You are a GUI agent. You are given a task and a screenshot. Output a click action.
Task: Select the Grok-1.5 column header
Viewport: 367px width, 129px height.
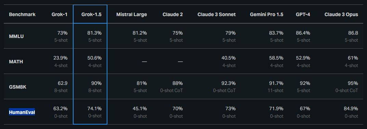tap(92, 14)
